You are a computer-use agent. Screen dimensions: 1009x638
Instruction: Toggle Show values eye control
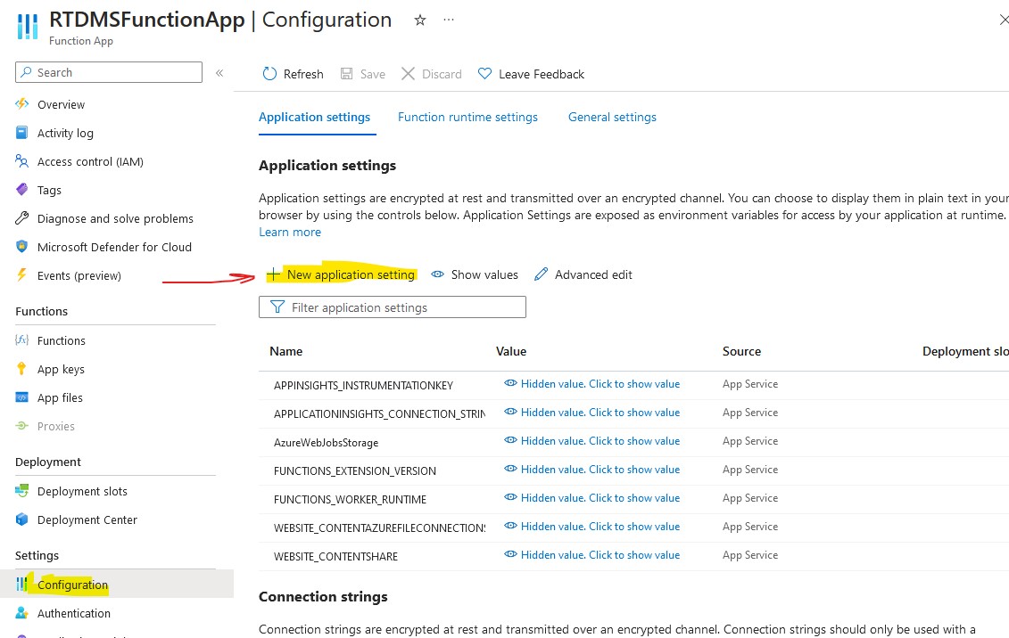[x=475, y=274]
